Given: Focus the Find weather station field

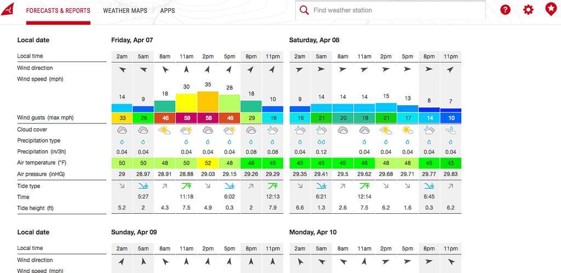Looking at the screenshot, I should pyautogui.click(x=390, y=10).
